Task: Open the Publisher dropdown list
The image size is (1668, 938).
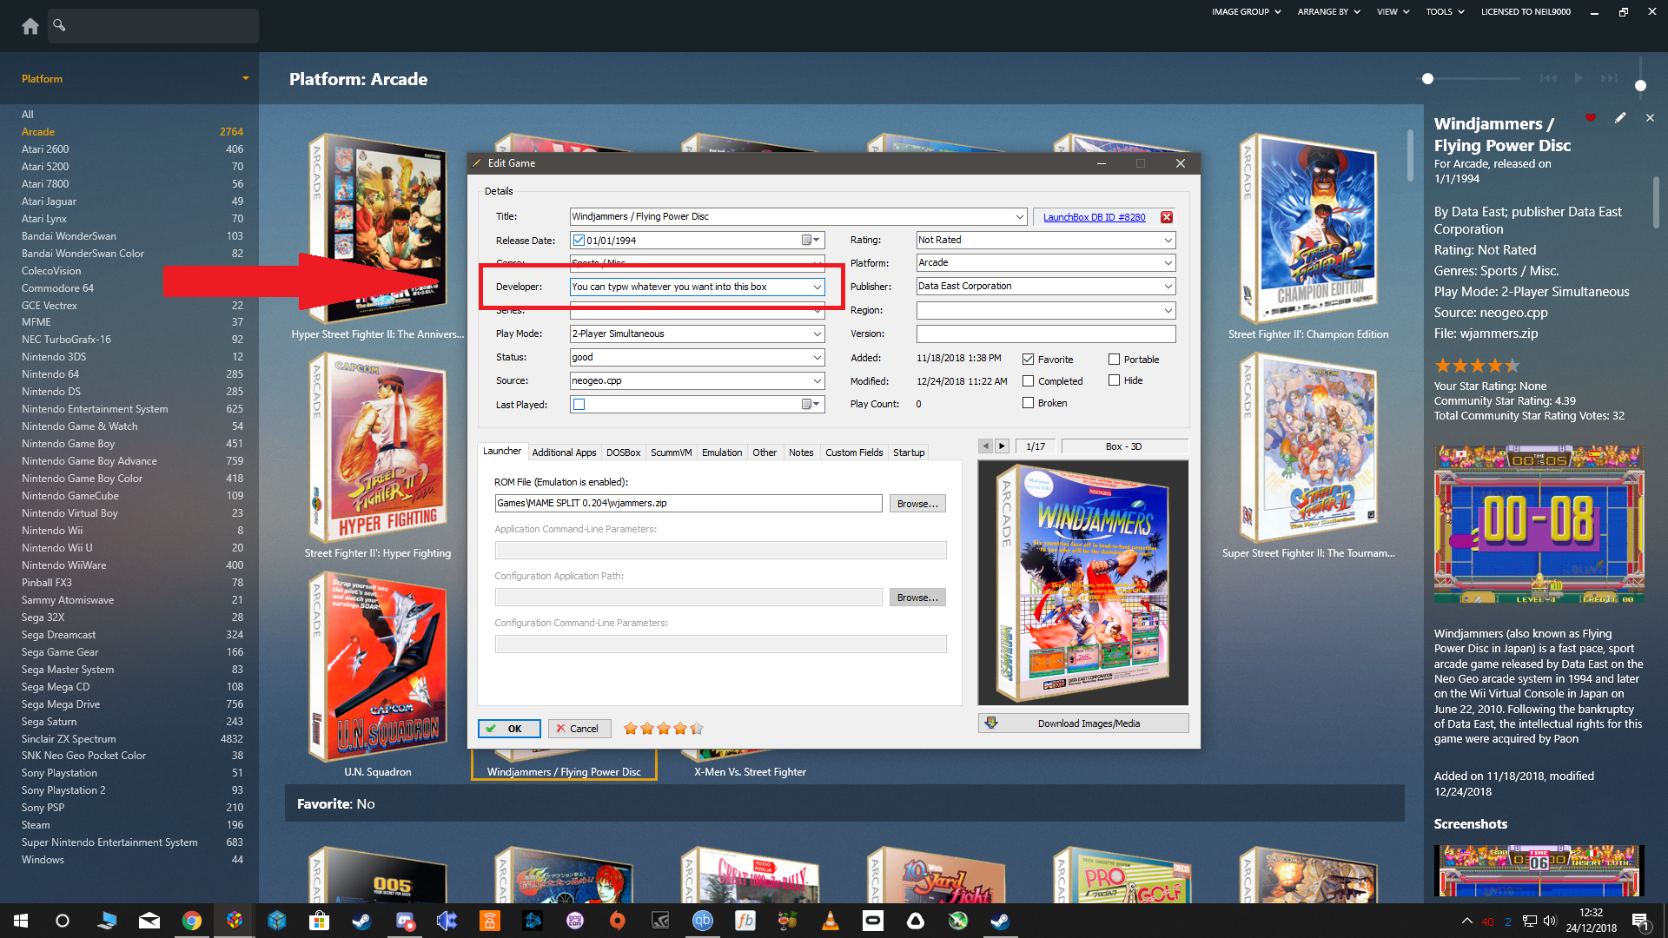Action: [x=1168, y=287]
